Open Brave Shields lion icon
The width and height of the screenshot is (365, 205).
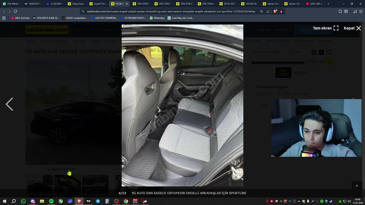coord(275,11)
